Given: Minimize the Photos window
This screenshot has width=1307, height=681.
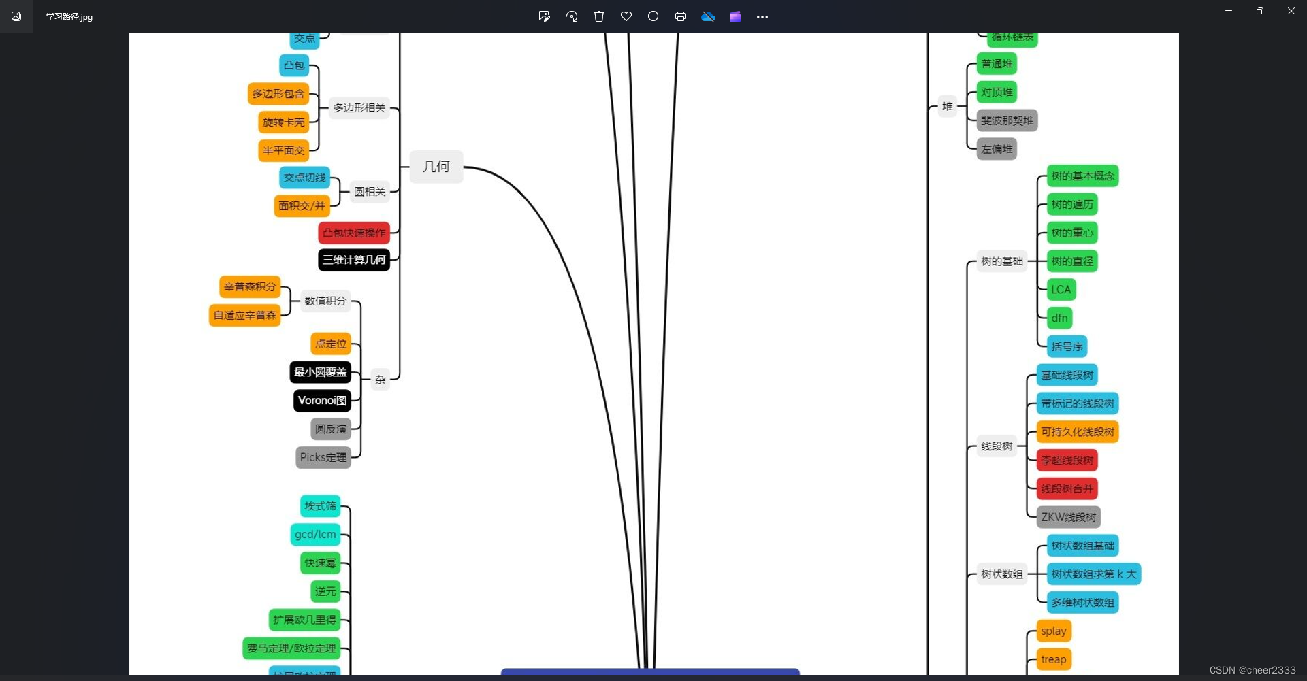Looking at the screenshot, I should [x=1229, y=11].
